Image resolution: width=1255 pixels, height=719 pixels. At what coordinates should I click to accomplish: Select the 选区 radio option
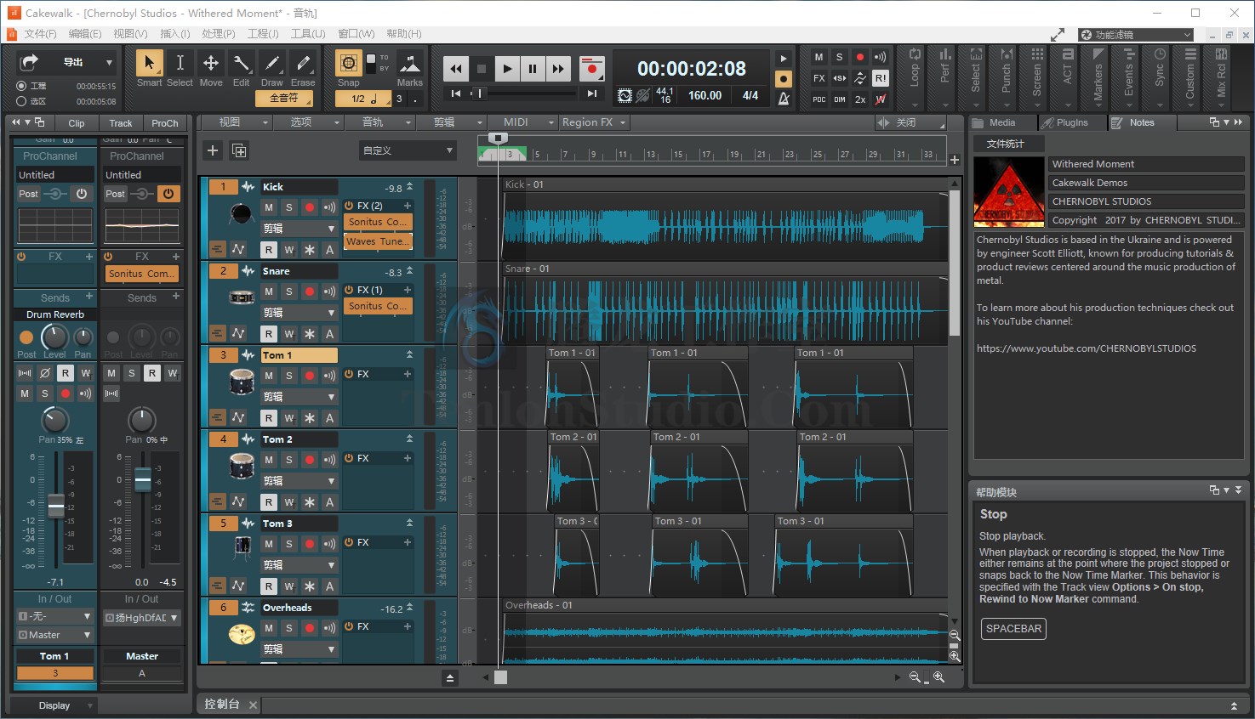pyautogui.click(x=21, y=101)
